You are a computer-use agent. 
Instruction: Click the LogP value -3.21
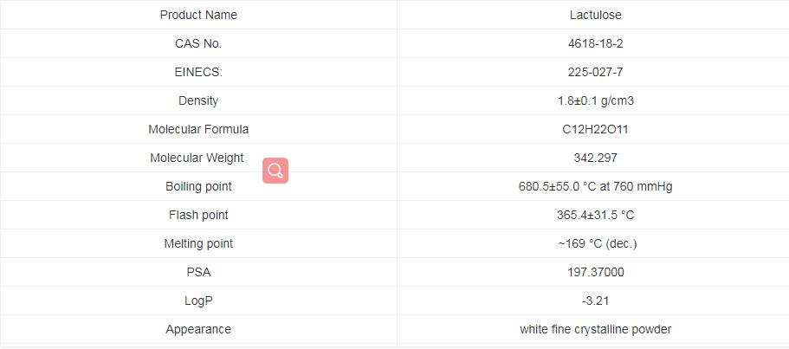coord(595,301)
